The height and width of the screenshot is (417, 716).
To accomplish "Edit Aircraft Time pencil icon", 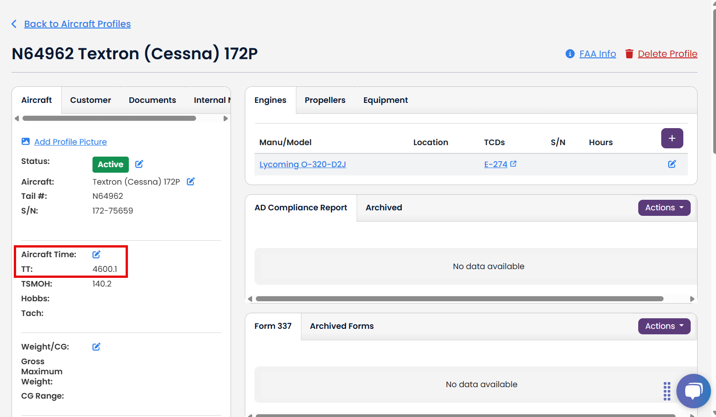I will 96,254.
